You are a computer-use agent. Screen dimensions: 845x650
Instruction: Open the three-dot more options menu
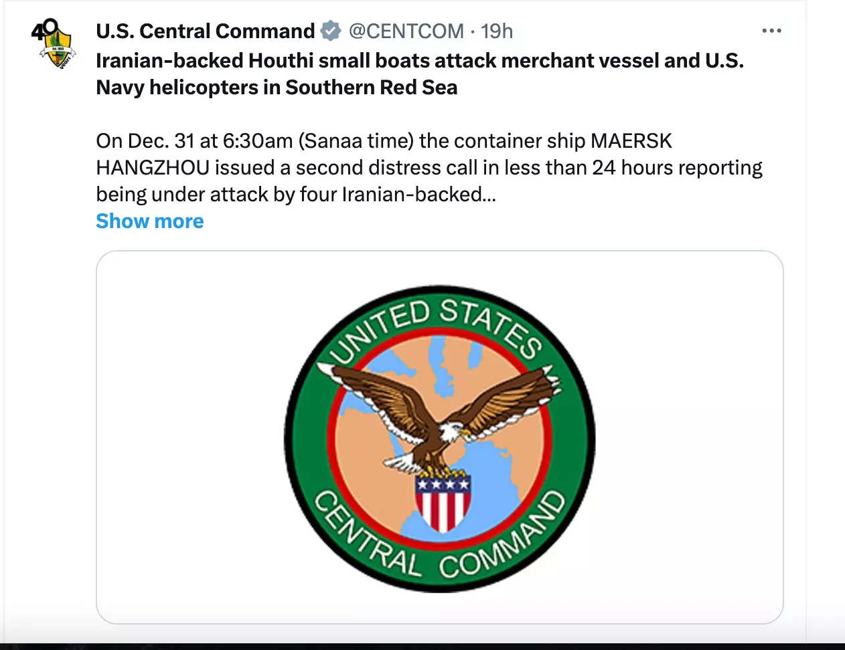click(771, 31)
